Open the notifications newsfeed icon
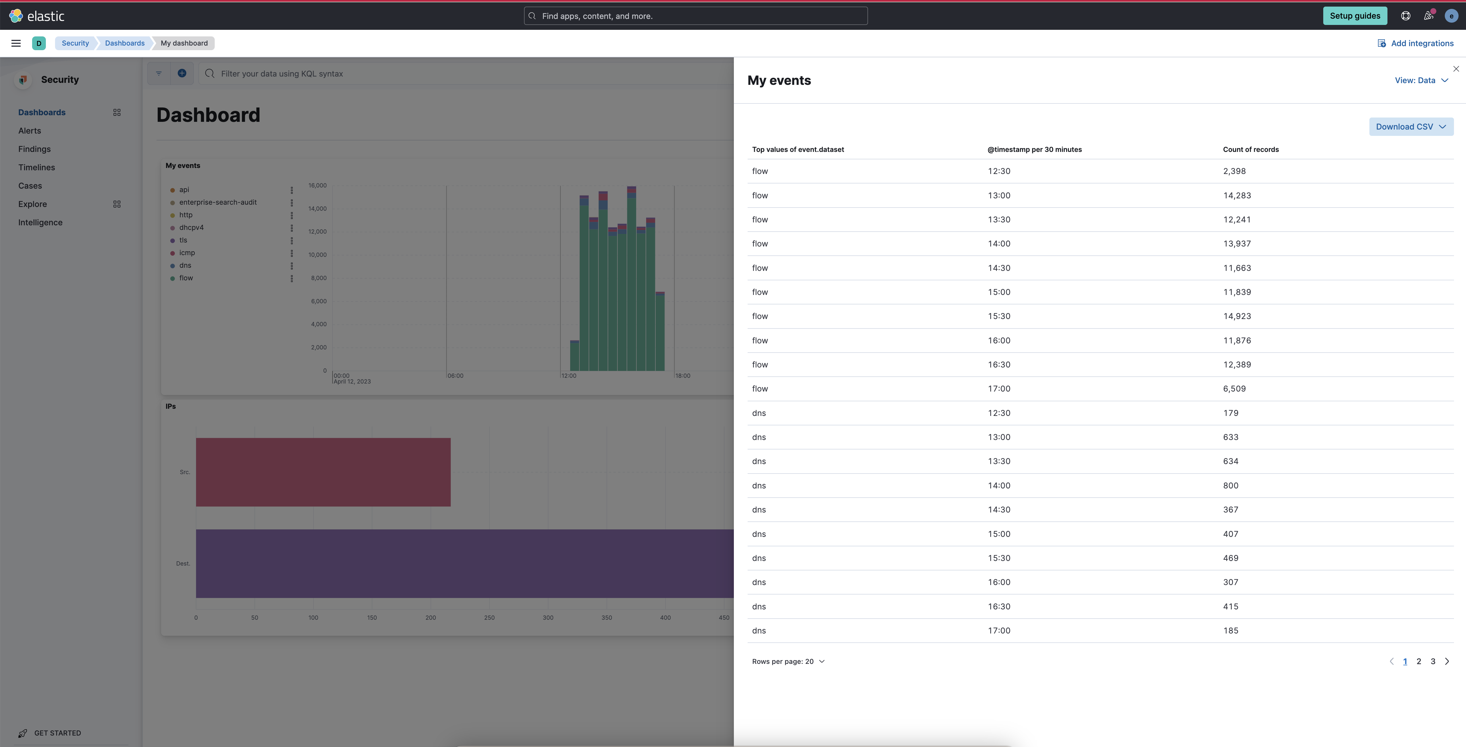Viewport: 1466px width, 747px height. [1428, 15]
